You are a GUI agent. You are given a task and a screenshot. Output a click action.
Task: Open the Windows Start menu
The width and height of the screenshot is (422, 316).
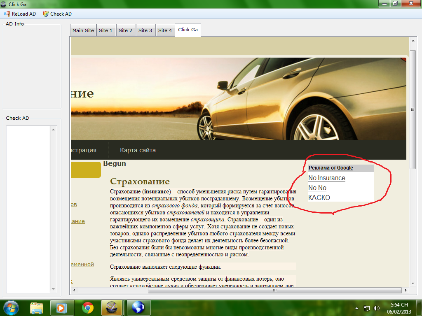(11, 307)
